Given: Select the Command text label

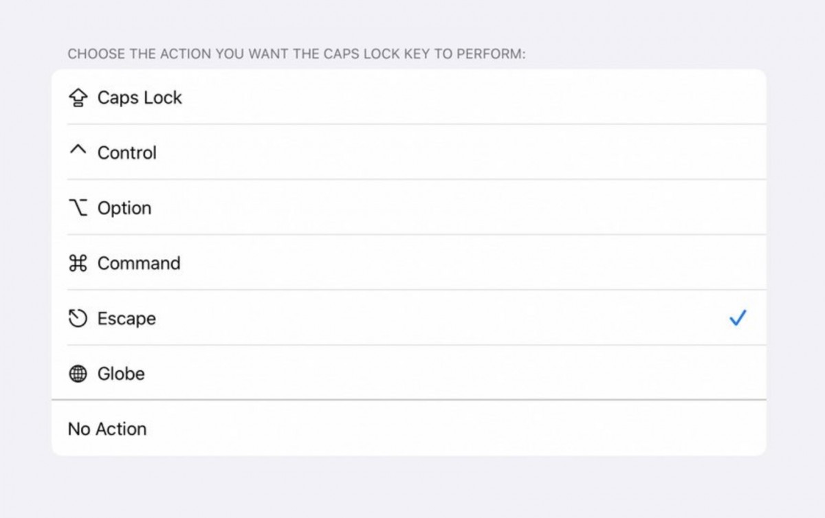Looking at the screenshot, I should (139, 263).
